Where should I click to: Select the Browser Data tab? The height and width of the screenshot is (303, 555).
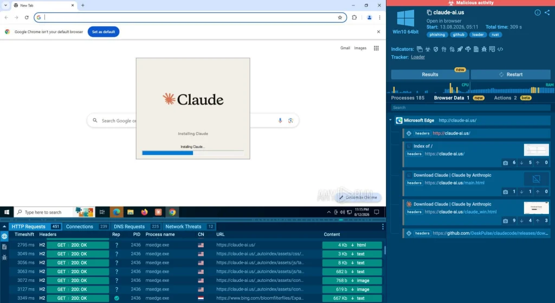[459, 98]
